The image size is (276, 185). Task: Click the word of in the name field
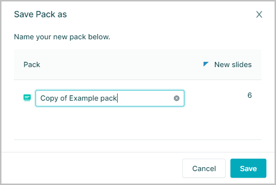coord(63,98)
